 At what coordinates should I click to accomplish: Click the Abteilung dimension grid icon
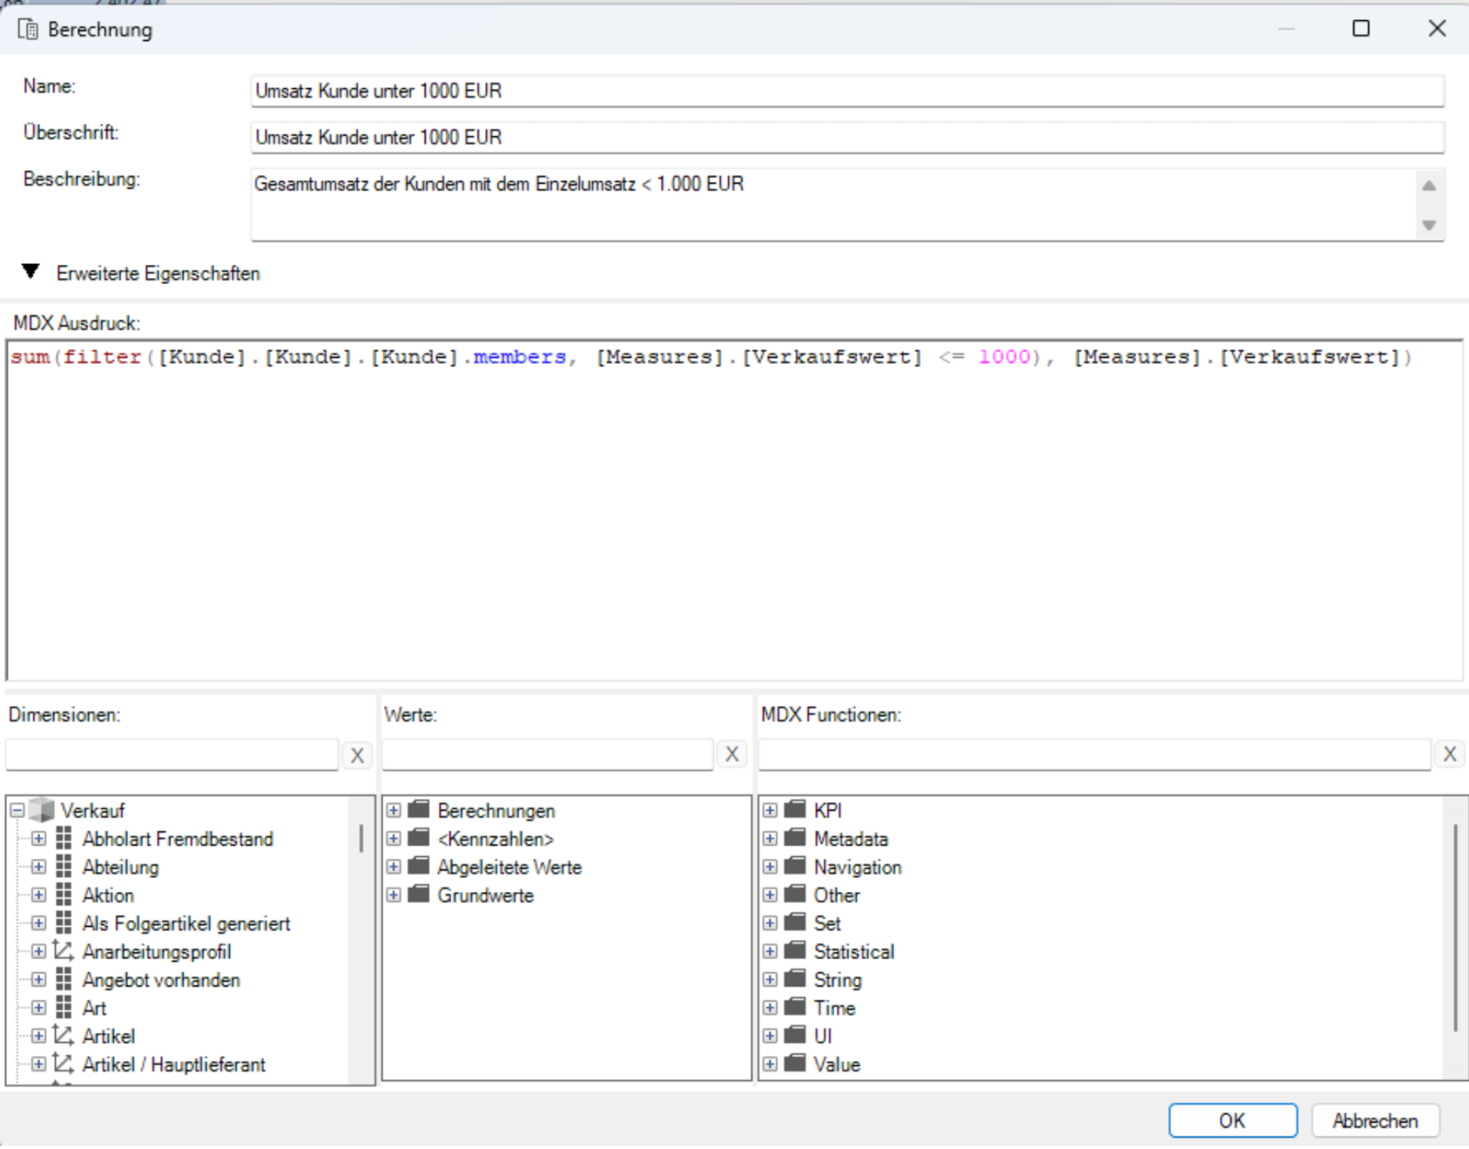point(64,867)
